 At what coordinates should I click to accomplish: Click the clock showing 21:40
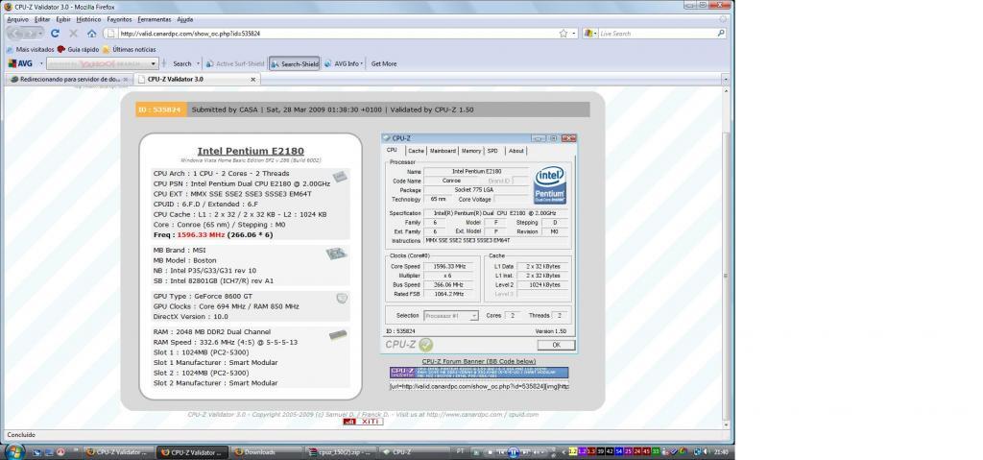tap(721, 452)
